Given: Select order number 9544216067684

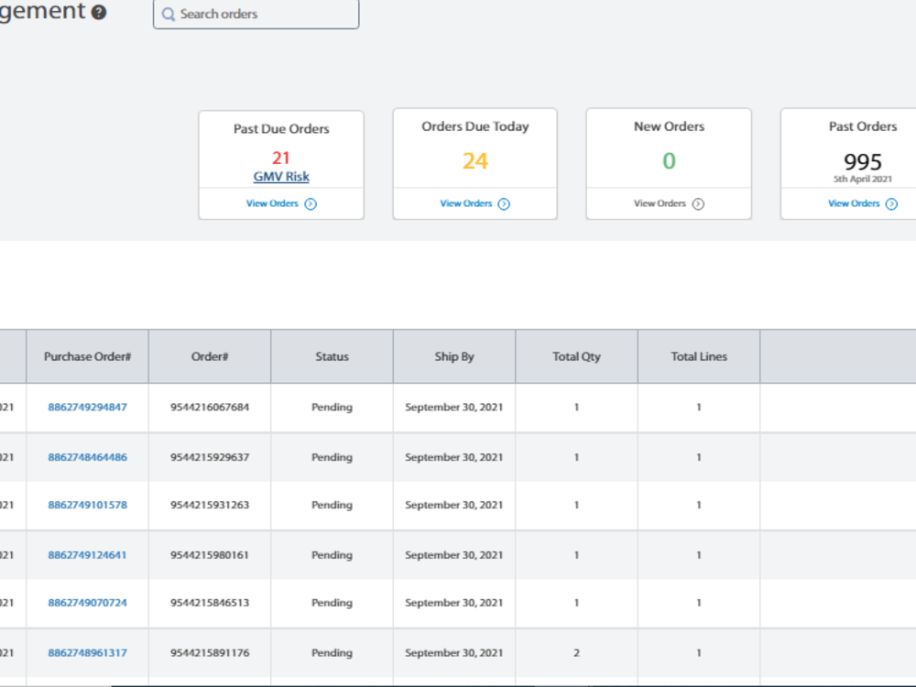Looking at the screenshot, I should 210,408.
